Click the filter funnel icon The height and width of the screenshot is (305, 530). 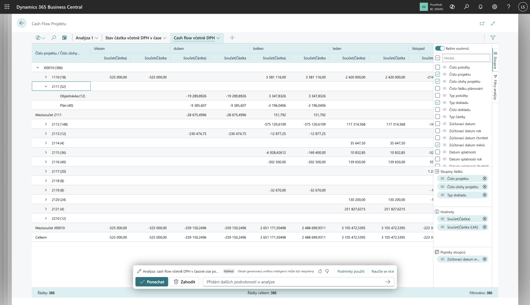click(x=493, y=38)
